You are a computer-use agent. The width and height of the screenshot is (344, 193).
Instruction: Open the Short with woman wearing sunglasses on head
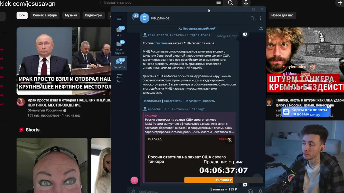52,165
